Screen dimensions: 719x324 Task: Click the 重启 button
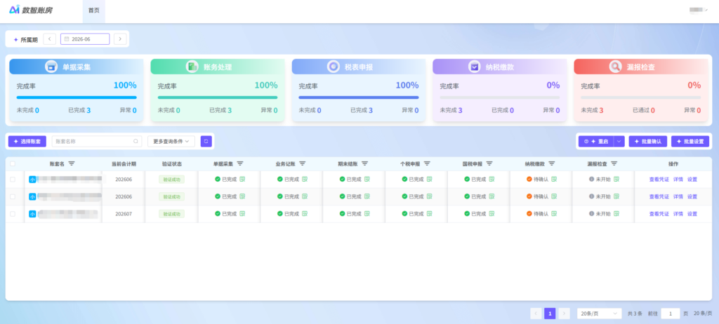point(596,141)
